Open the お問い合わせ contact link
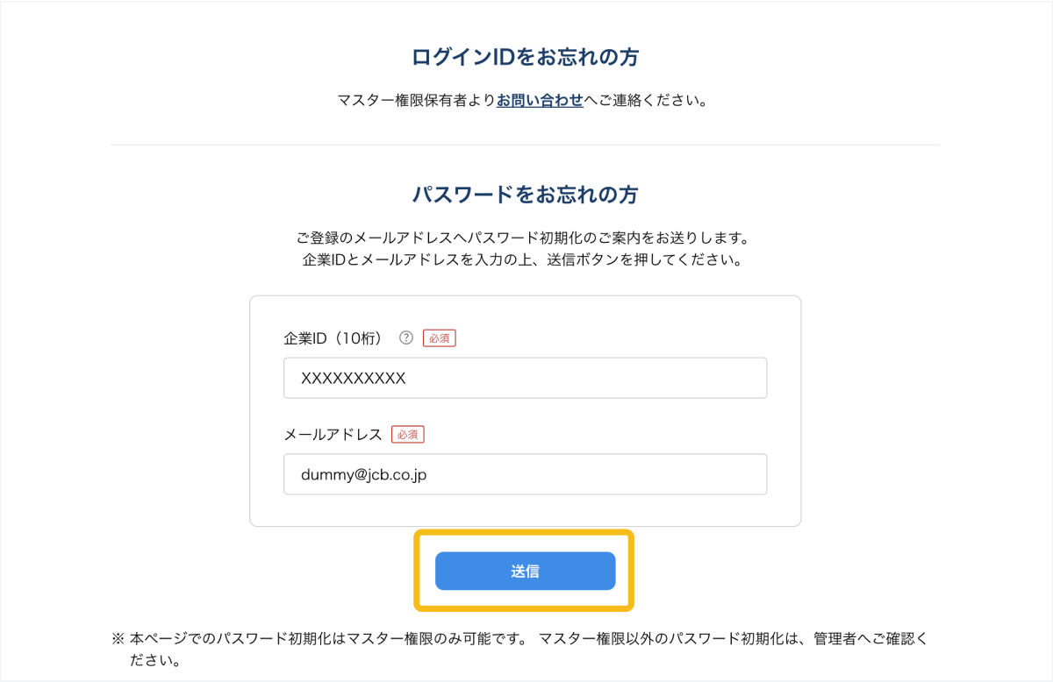The height and width of the screenshot is (682, 1053). pyautogui.click(x=540, y=100)
